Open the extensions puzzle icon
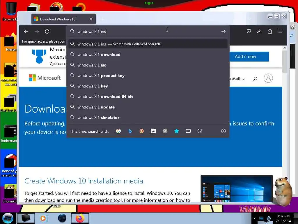The width and height of the screenshot is (298, 224). [x=270, y=31]
